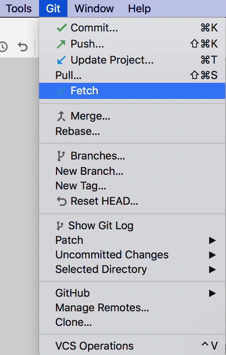Image resolution: width=226 pixels, height=355 pixels.
Task: Choose Pull from the Git menu
Action: click(68, 75)
